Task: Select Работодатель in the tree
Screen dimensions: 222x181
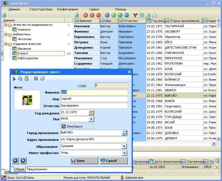Action: coord(28,58)
